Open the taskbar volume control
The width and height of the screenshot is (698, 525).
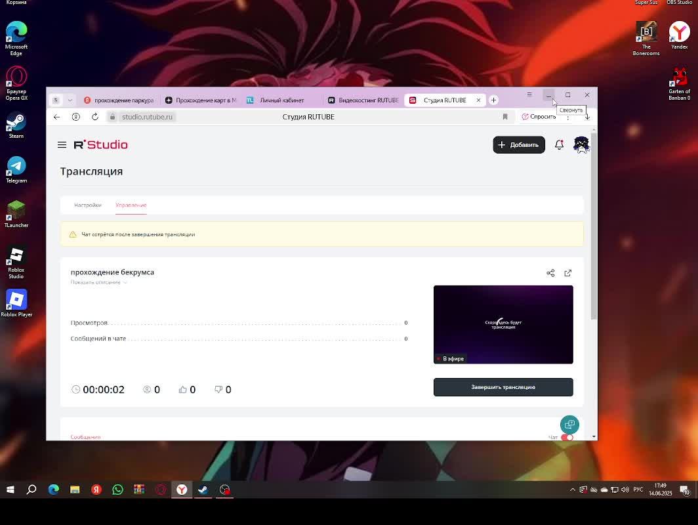click(625, 490)
